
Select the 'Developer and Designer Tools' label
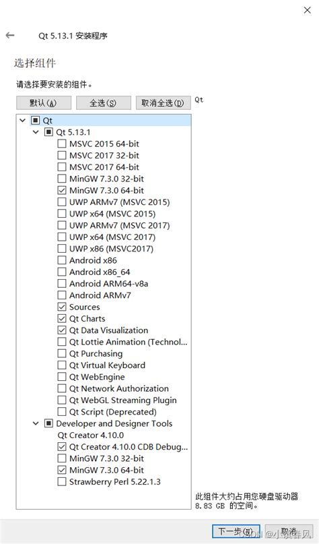[114, 423]
